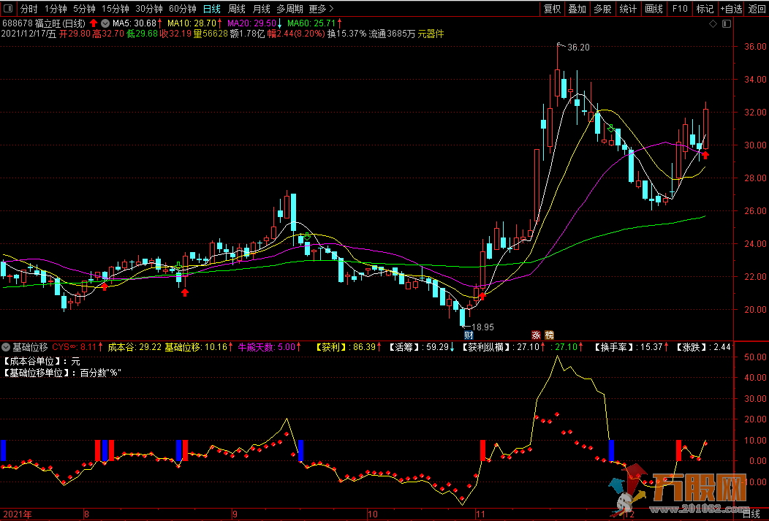Click the 2021年 label on the time axis
The image size is (769, 521).
(x=17, y=514)
